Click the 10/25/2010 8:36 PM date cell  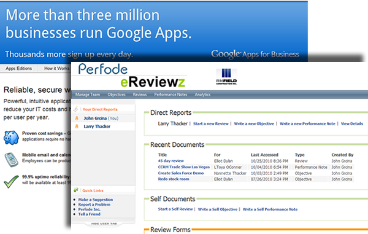tap(269, 161)
